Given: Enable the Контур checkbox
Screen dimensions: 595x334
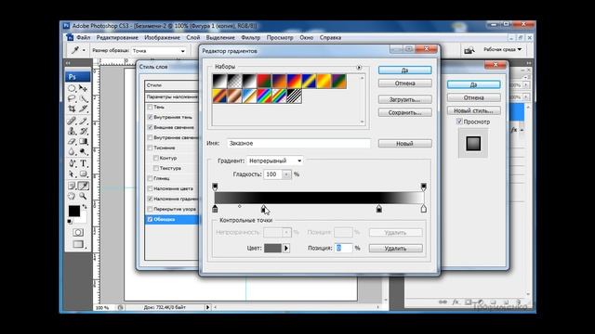Looking at the screenshot, I should (156, 158).
